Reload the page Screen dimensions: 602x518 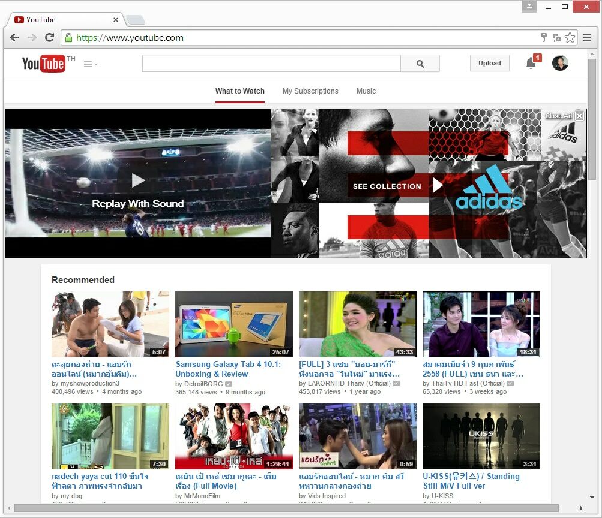coord(50,38)
